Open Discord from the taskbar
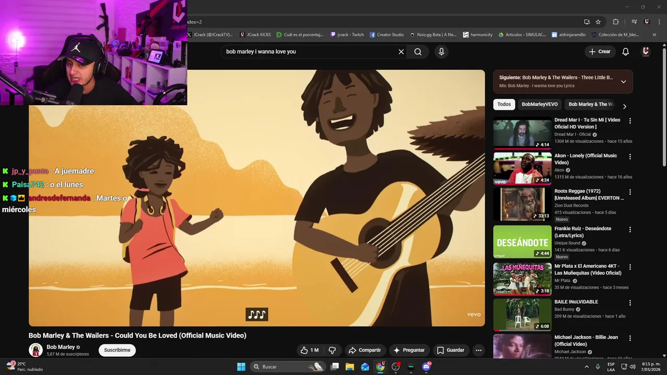The image size is (667, 375). click(x=426, y=367)
